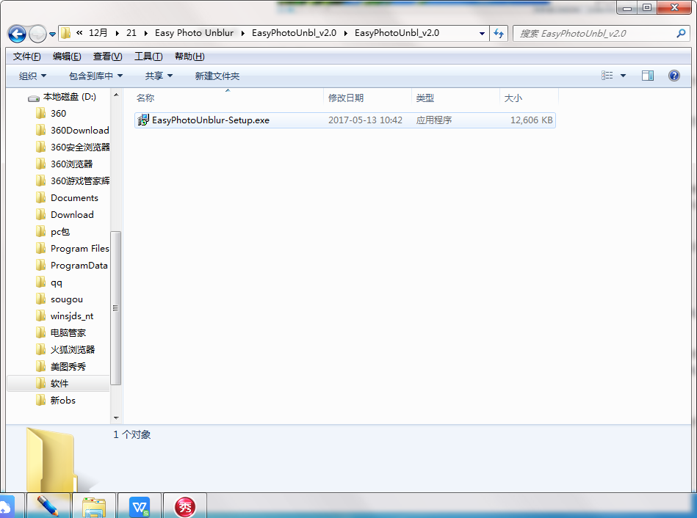Viewport: 697px width, 518px height.
Task: Open the pen app in the taskbar
Action: point(48,506)
